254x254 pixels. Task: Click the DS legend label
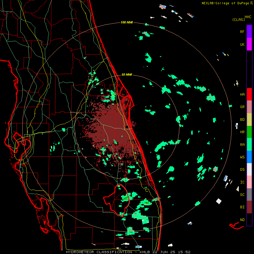(242, 170)
